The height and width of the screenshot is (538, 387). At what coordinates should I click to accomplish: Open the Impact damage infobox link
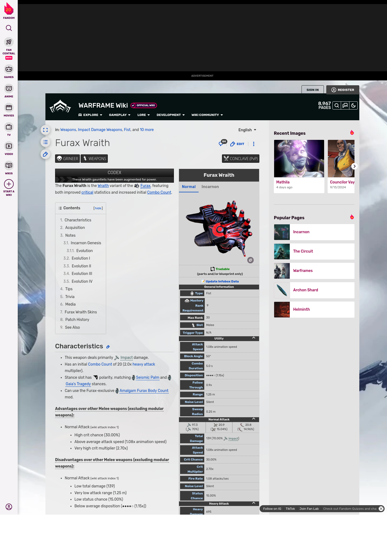click(x=233, y=438)
